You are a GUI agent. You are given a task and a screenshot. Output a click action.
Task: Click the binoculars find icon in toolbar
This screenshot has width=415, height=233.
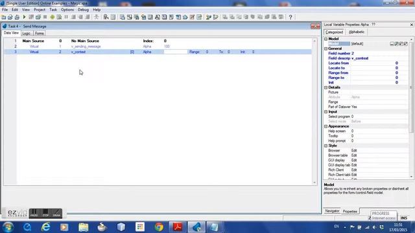click(x=106, y=17)
